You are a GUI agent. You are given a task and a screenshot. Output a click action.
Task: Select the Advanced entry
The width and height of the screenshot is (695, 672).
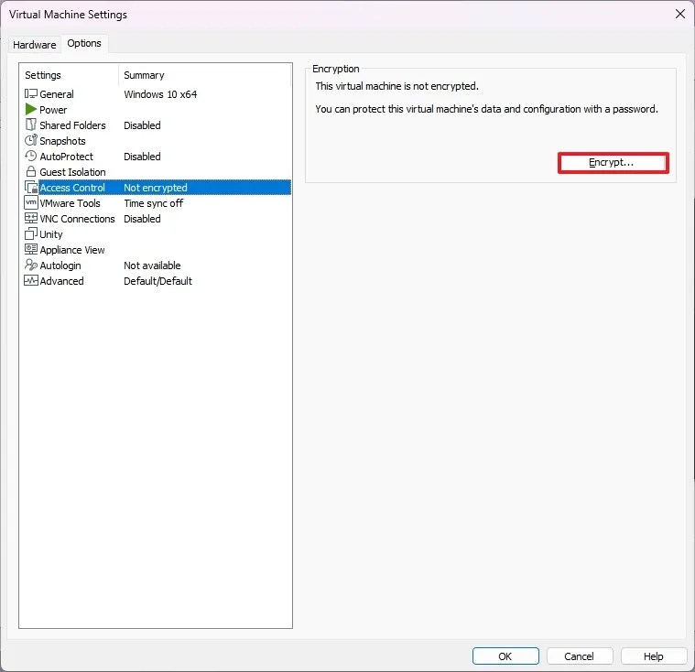pos(61,281)
